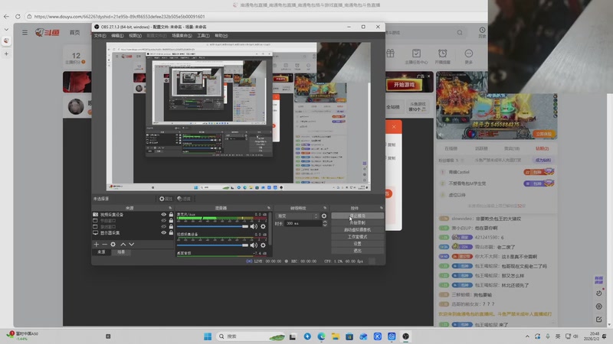The height and width of the screenshot is (344, 613).
Task: Toggle lock on 显示器采集 source
Action: coord(171,232)
